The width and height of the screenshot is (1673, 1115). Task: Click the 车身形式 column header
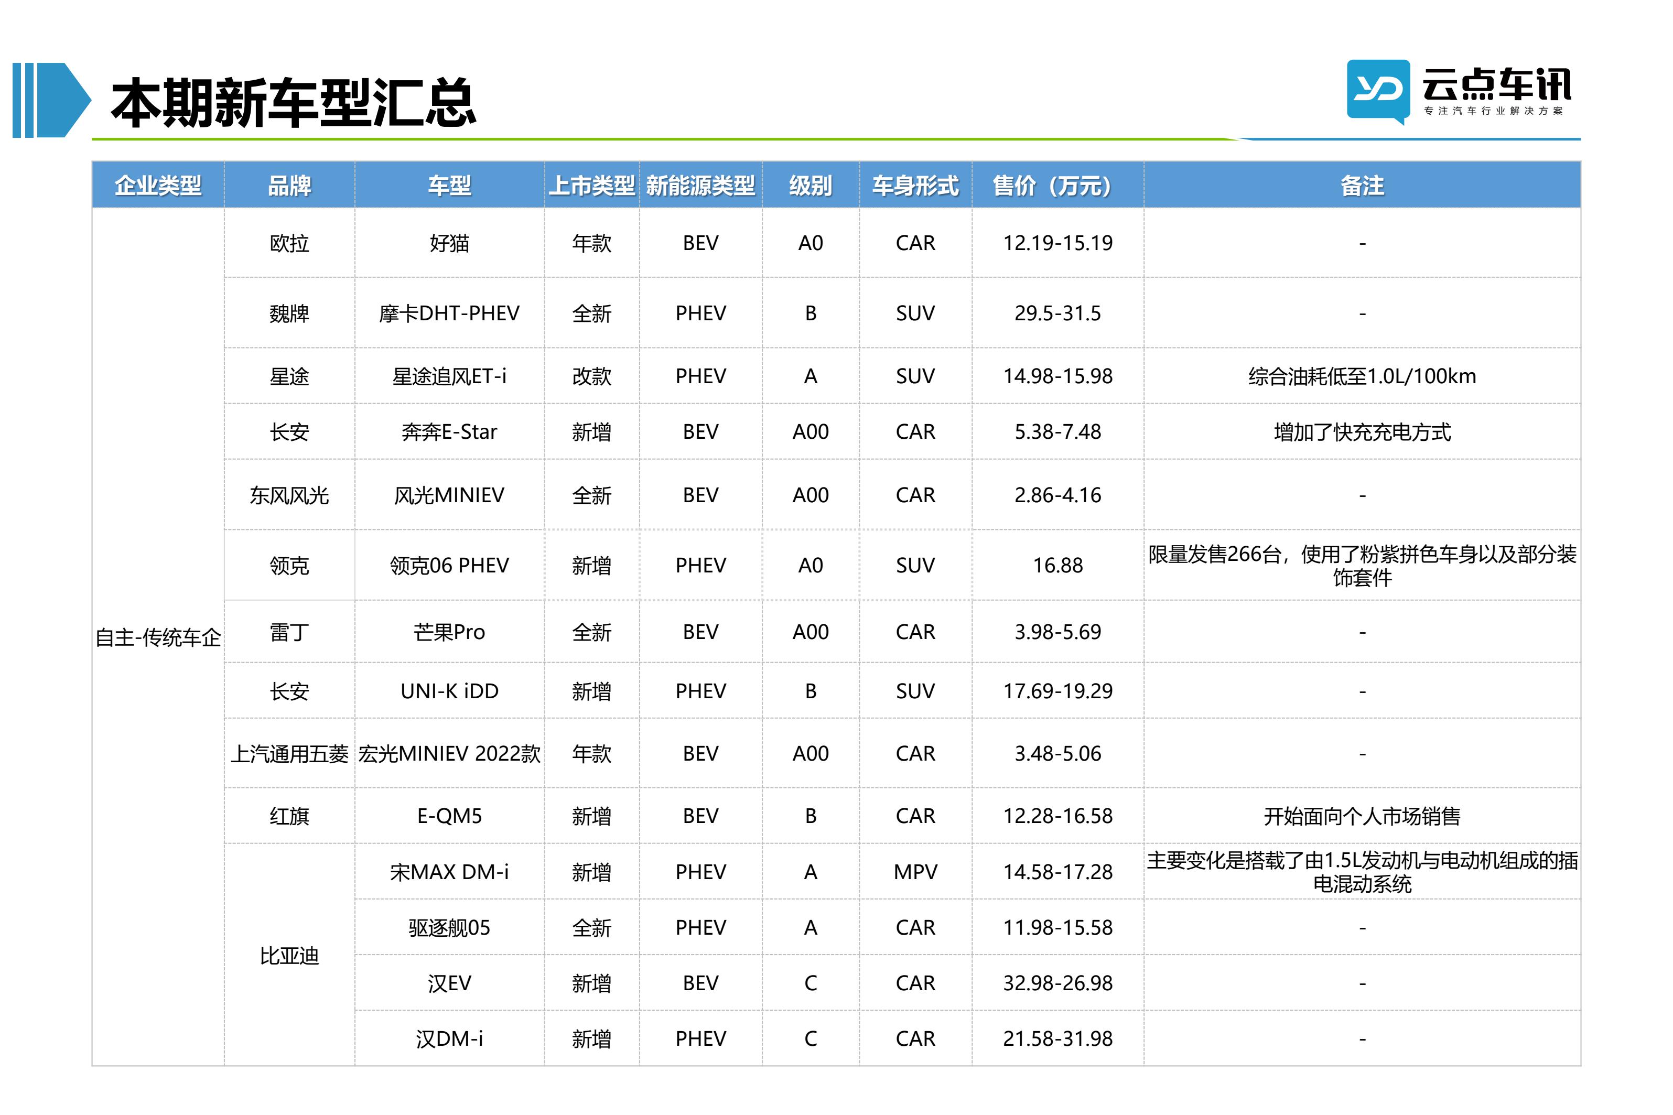coord(915,186)
